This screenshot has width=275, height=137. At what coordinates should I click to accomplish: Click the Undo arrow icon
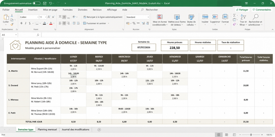click(51, 3)
